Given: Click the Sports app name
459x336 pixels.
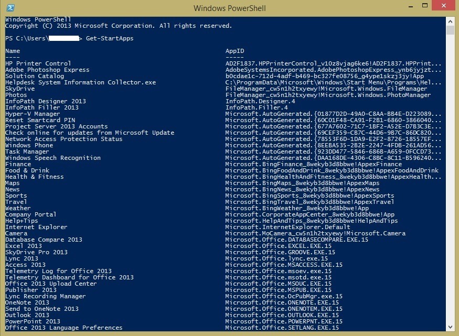Looking at the screenshot, I should pyautogui.click(x=16, y=196).
